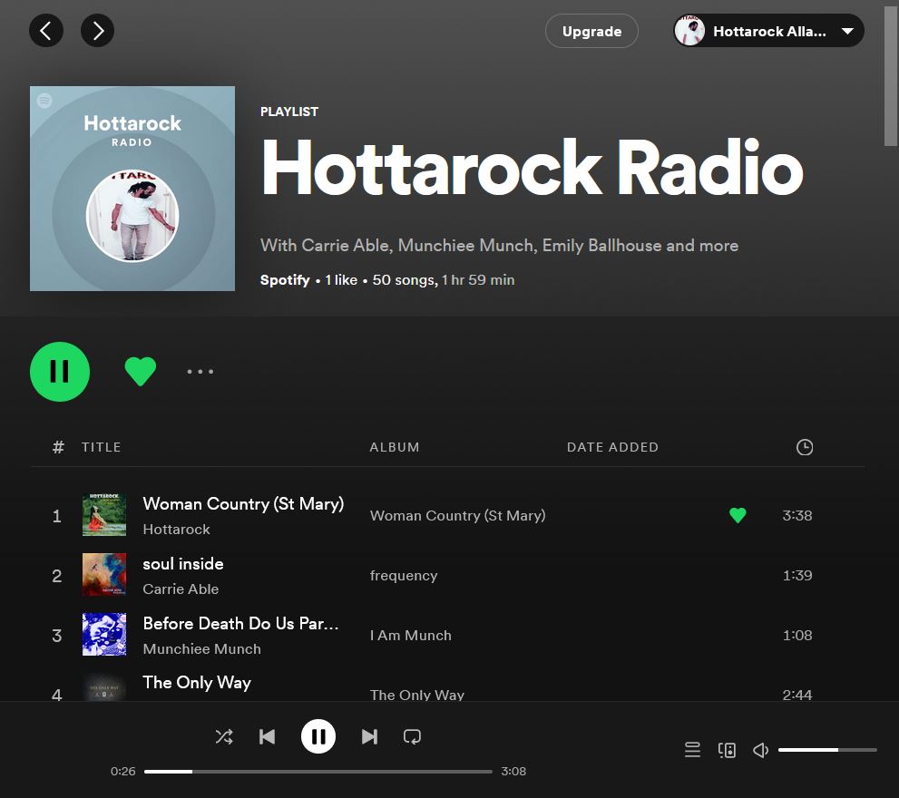899x798 pixels.
Task: Click the Woman Country track artwork
Action: pyautogui.click(x=104, y=515)
